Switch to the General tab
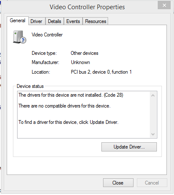This screenshot has width=174, height=195. 18,21
